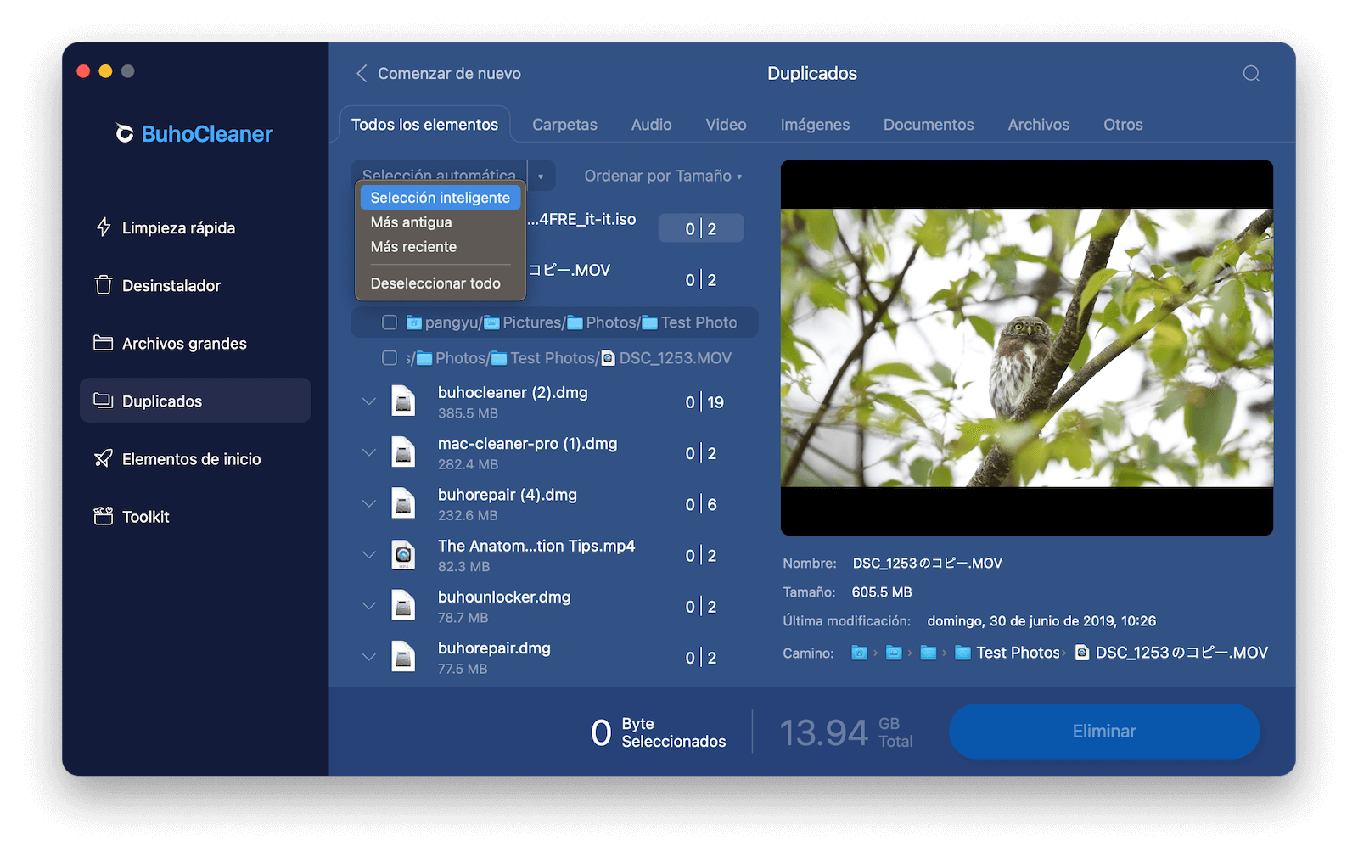Click The Anatom...tion Tips.mp4 file icon
The height and width of the screenshot is (858, 1358).
click(x=403, y=555)
